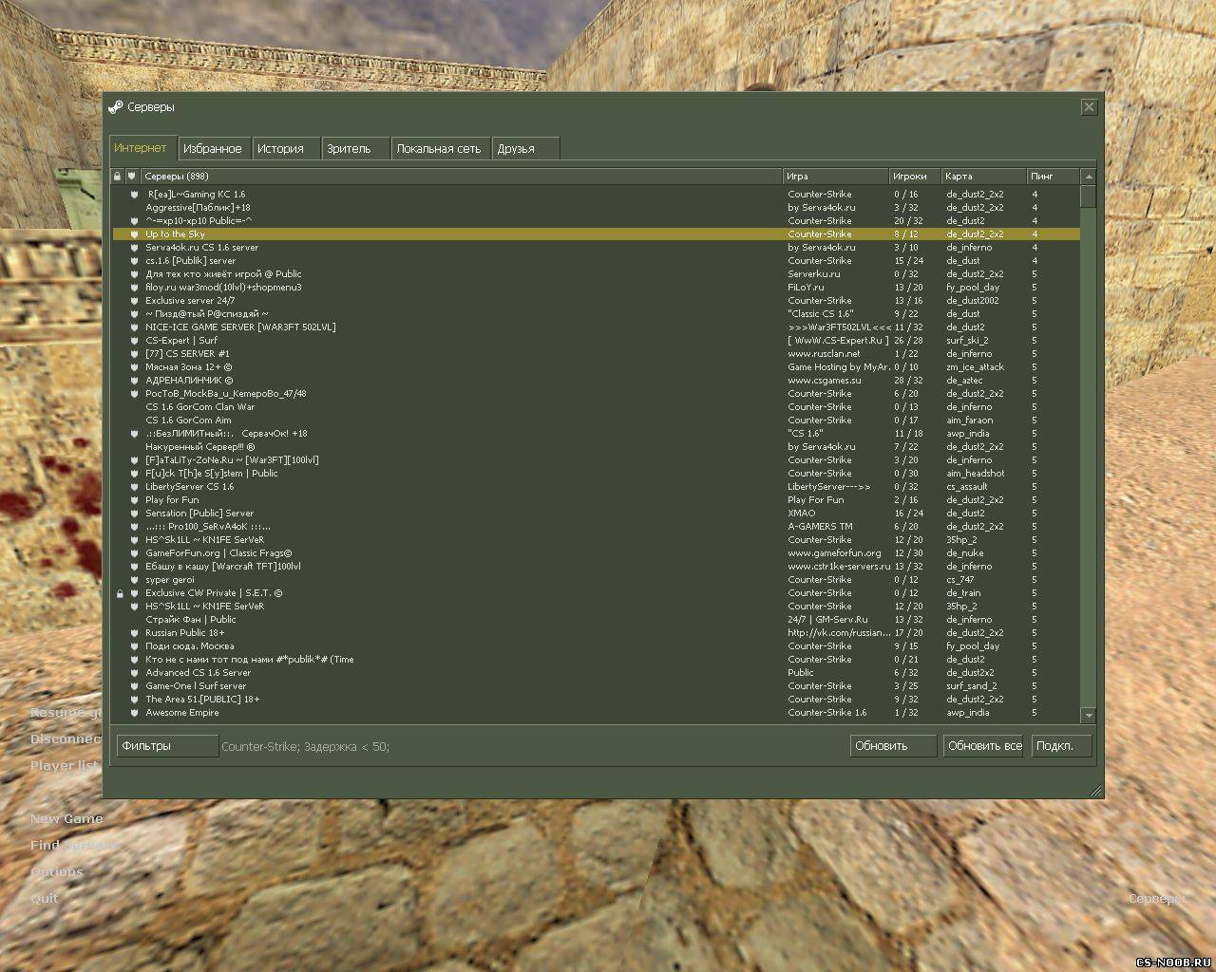The width and height of the screenshot is (1216, 972).
Task: Click the shield icon beside The Area 51.[PUBLIC] 18+
Action: pyautogui.click(x=134, y=700)
